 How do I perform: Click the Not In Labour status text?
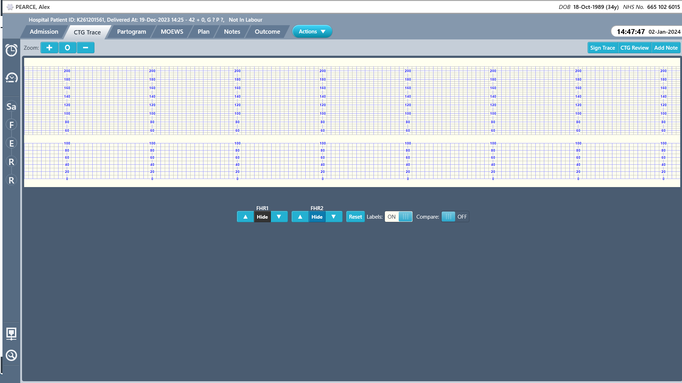click(x=246, y=20)
